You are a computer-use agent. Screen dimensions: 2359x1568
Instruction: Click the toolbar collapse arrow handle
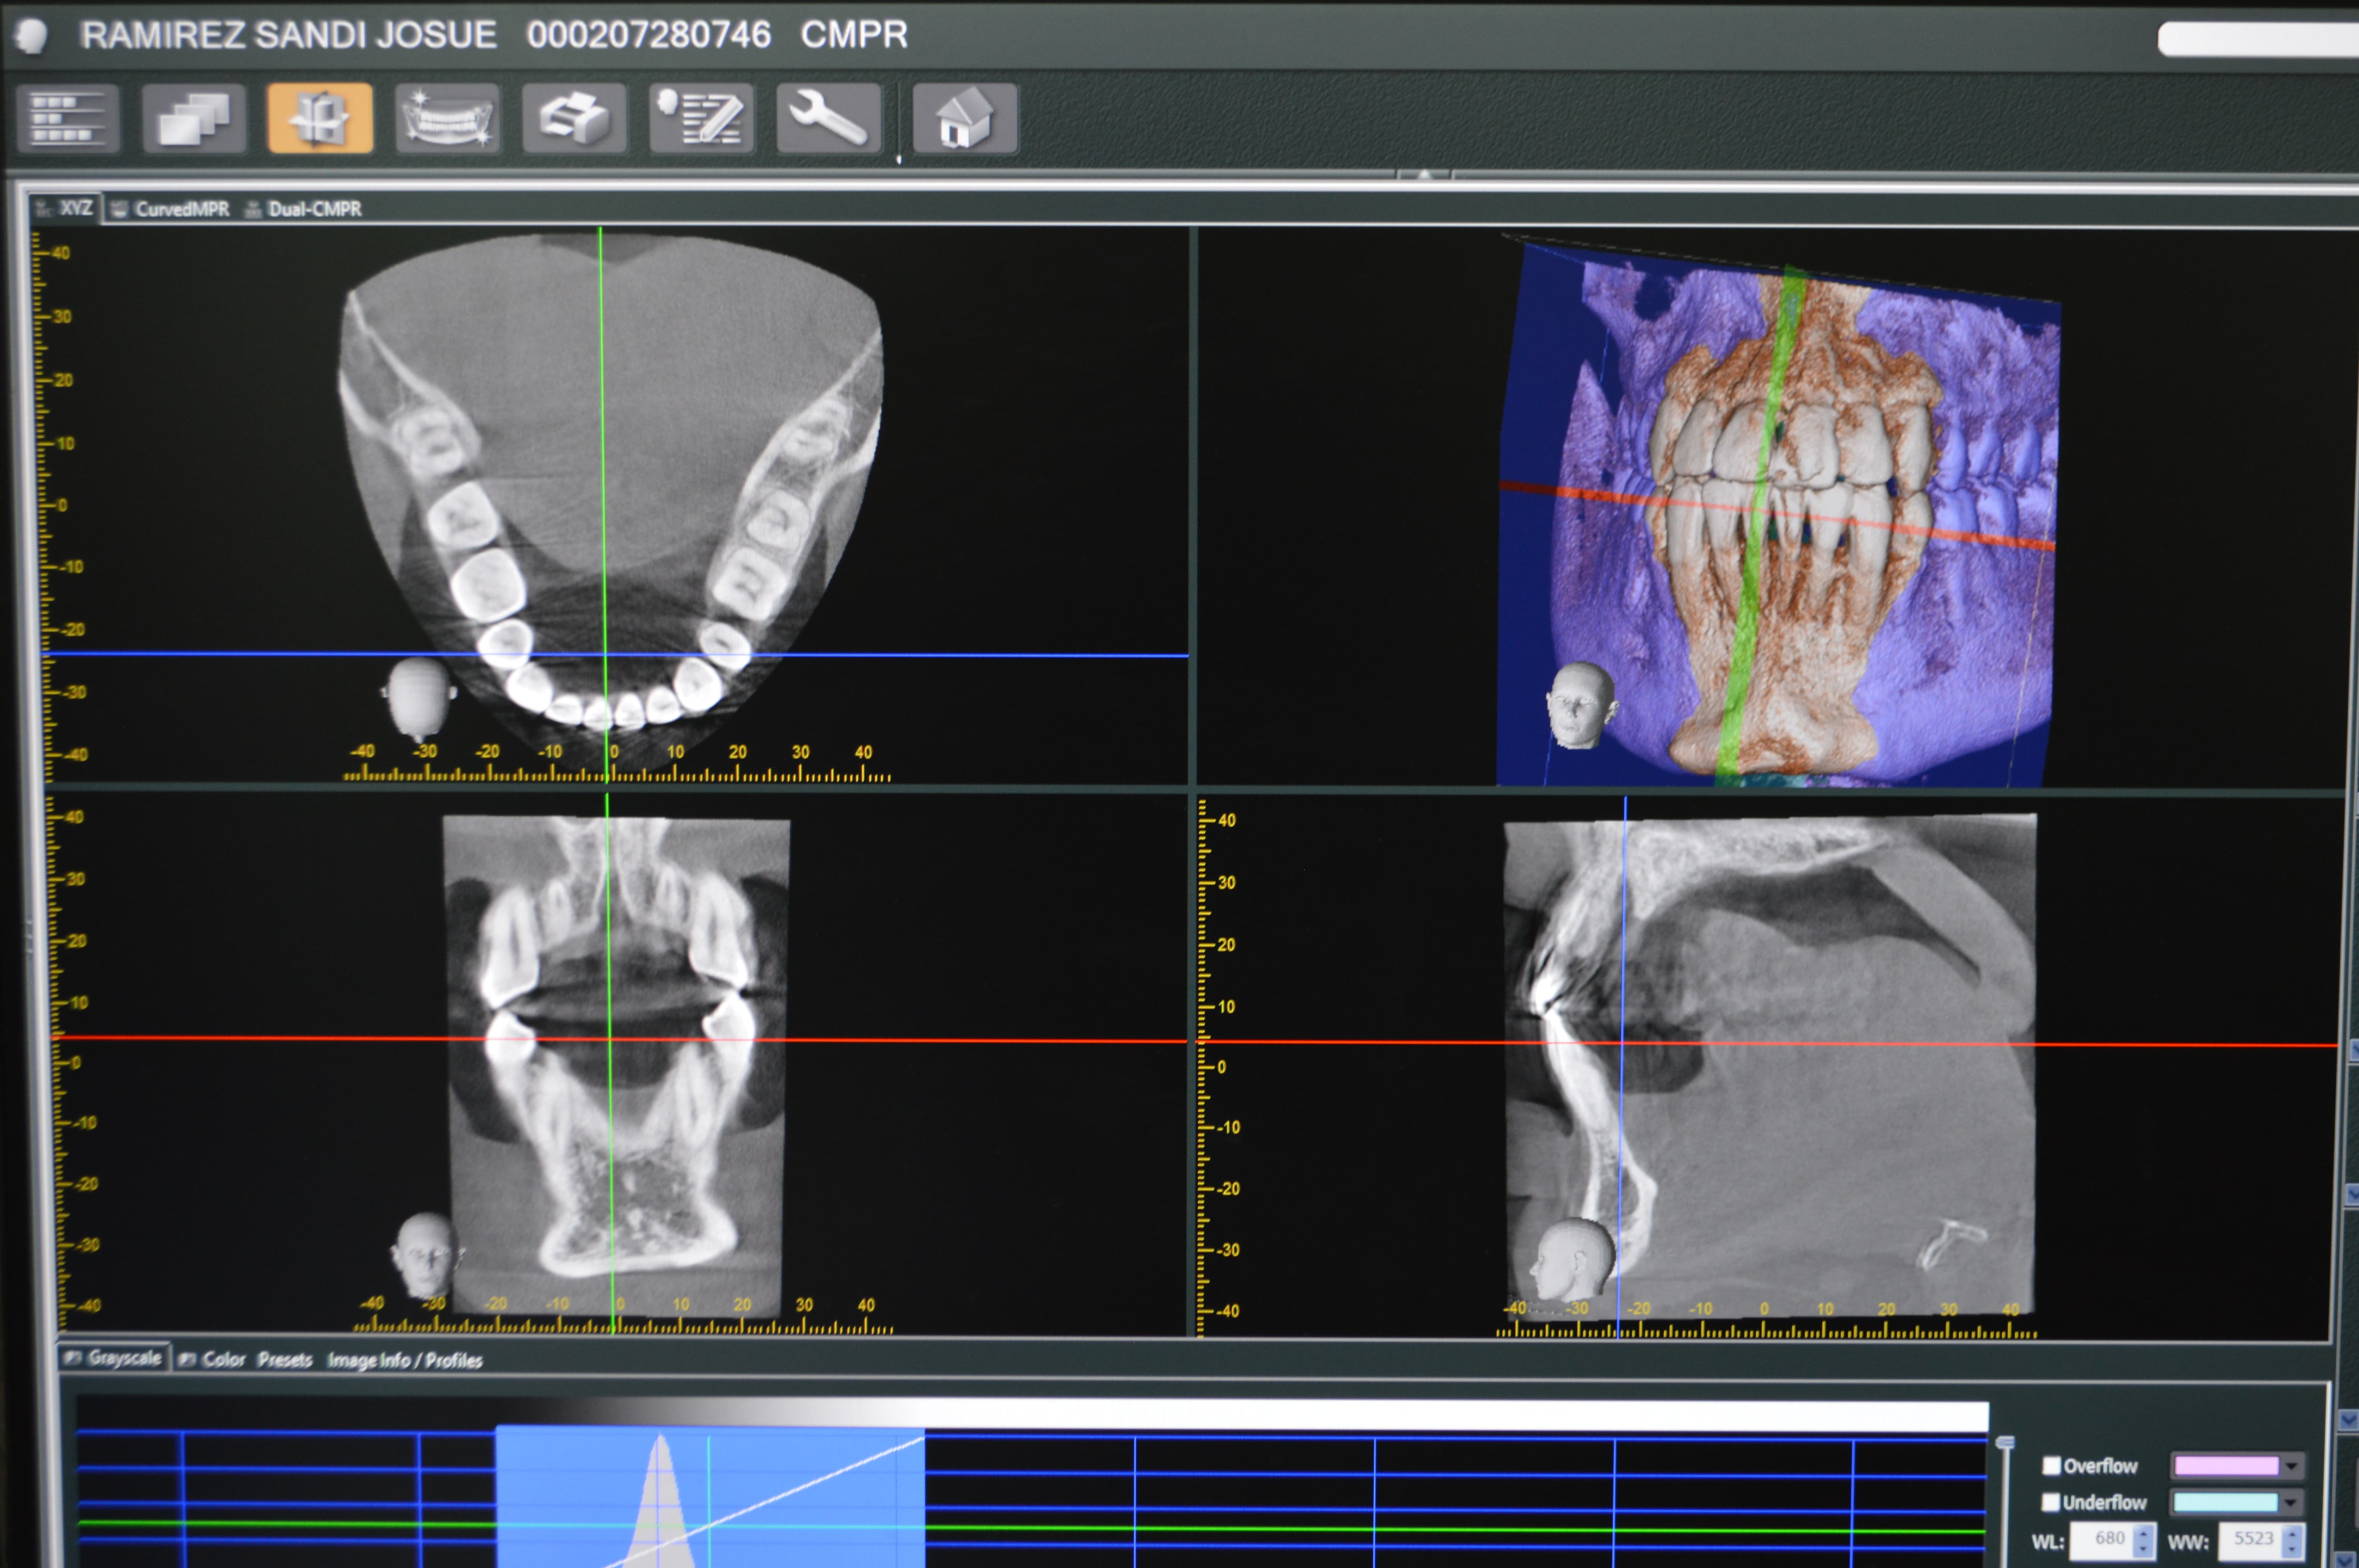click(x=1424, y=175)
